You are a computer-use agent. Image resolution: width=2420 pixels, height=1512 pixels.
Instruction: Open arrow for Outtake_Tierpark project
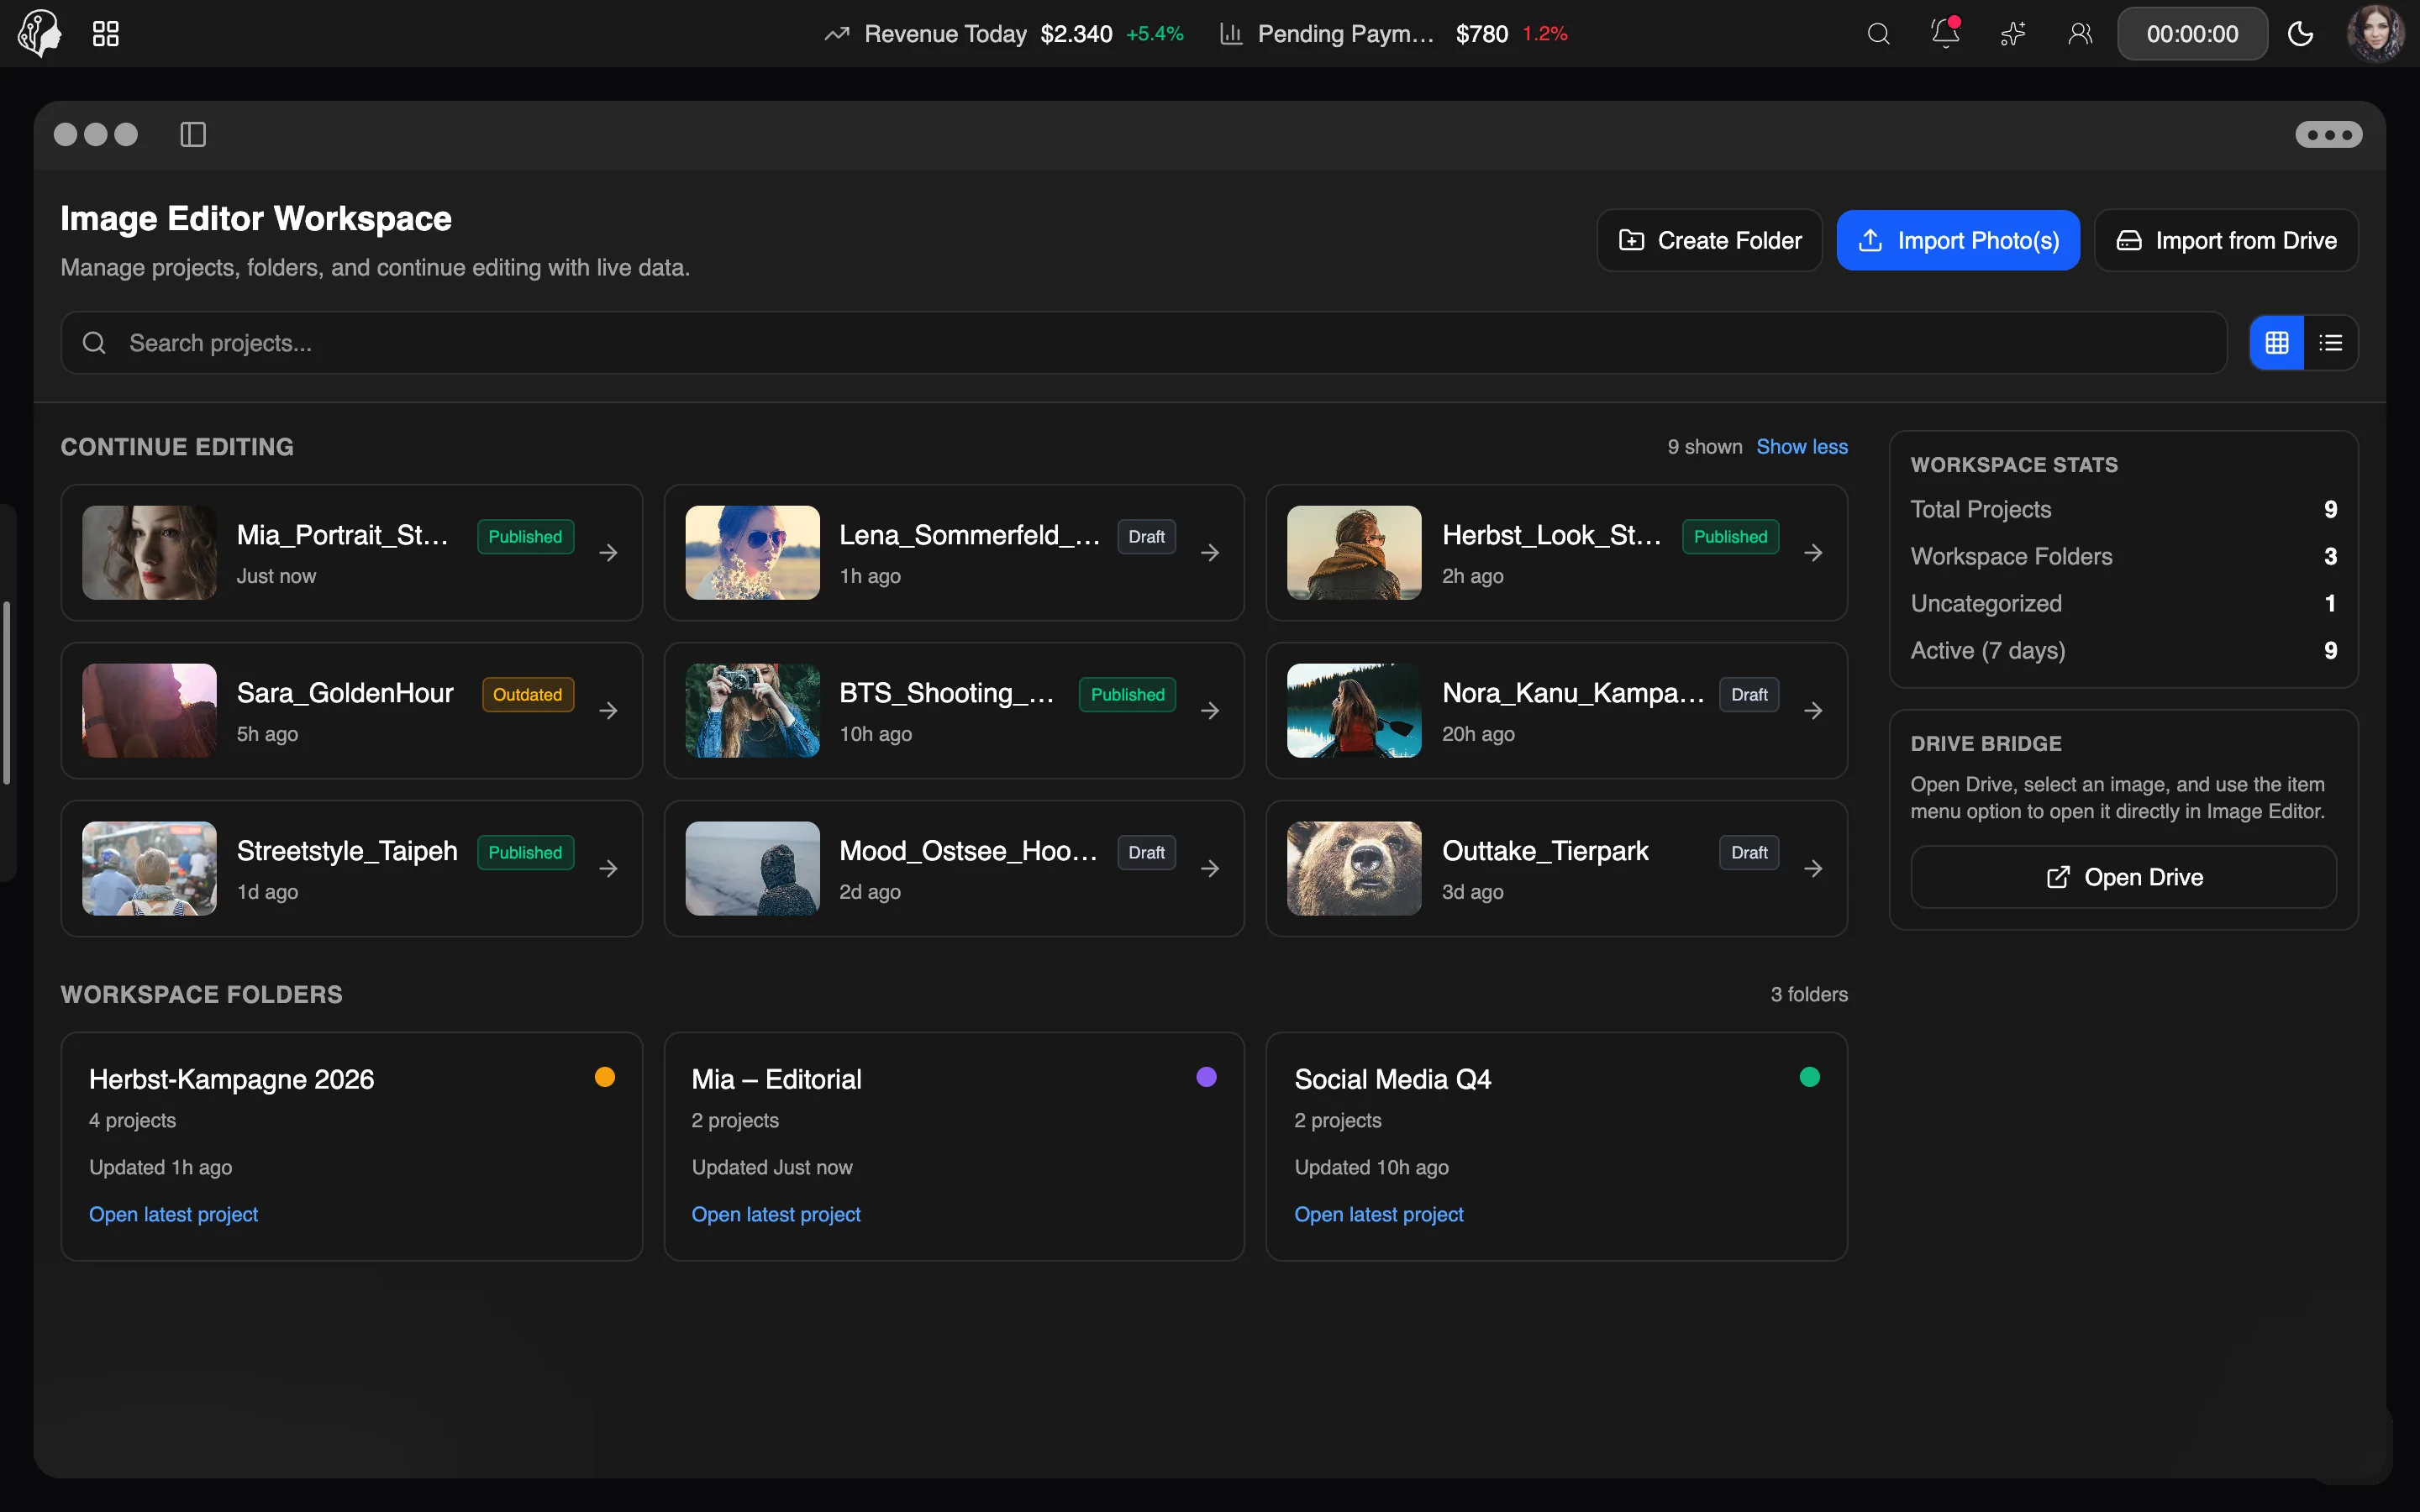pos(1813,869)
